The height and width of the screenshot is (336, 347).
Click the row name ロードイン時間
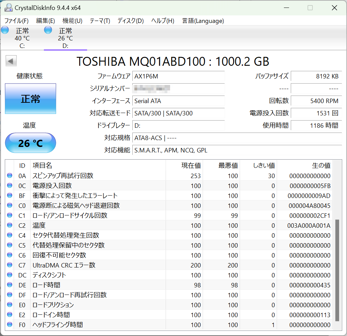[51, 315]
